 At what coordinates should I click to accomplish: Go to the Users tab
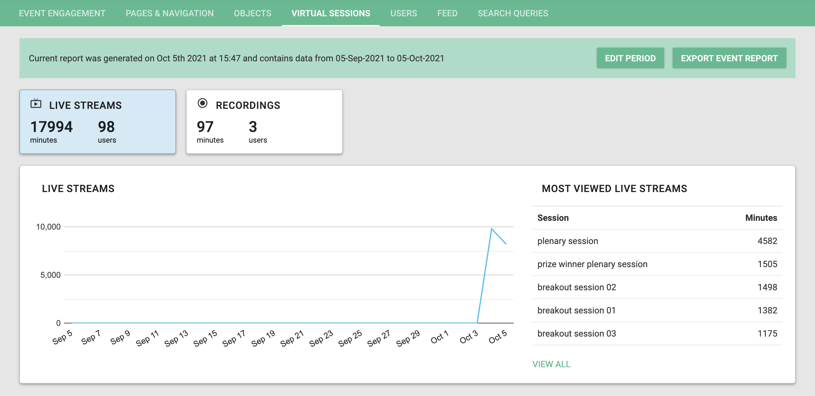click(x=403, y=13)
